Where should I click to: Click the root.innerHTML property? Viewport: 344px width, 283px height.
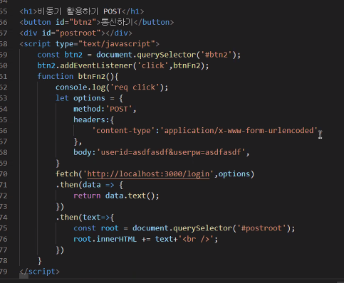(x=105, y=239)
